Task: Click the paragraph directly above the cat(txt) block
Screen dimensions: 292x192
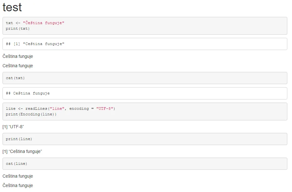Action: (x=18, y=66)
